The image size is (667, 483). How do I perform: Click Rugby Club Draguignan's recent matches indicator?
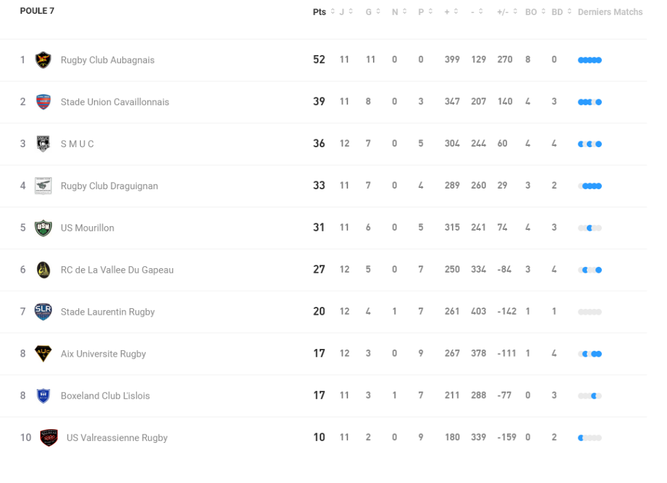590,186
